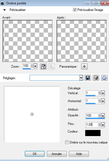Viewport: 109px width, 161px height.
Task: Toggle the Prévisualiser l'image checkbox
Action: (x=75, y=10)
